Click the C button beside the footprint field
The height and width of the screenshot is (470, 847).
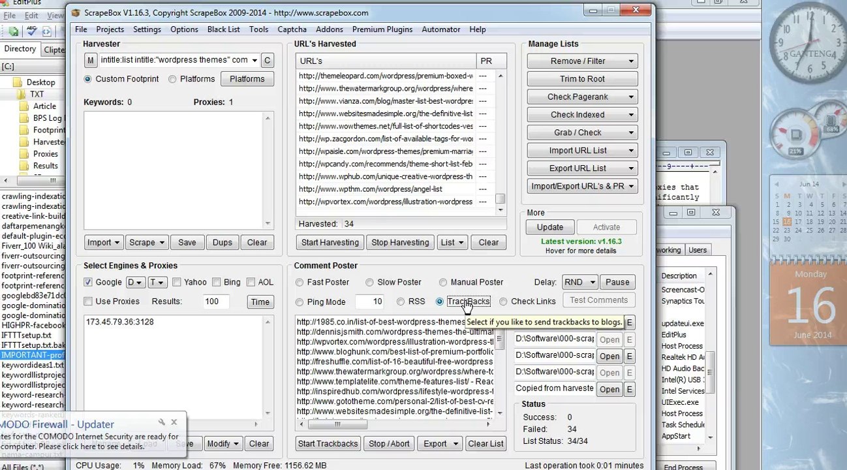pos(267,60)
